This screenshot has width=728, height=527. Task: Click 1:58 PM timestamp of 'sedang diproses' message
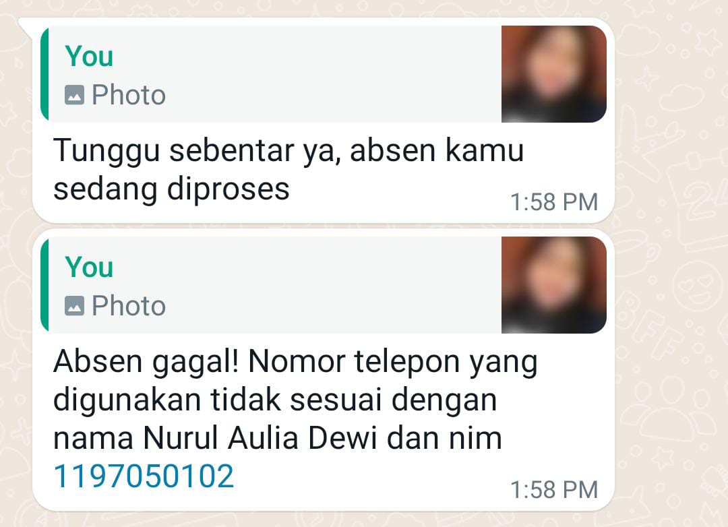554,202
